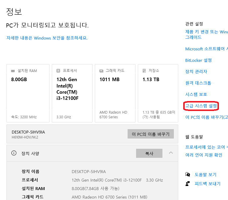
Task: Click the graphics card icon
Action: click(x=101, y=71)
